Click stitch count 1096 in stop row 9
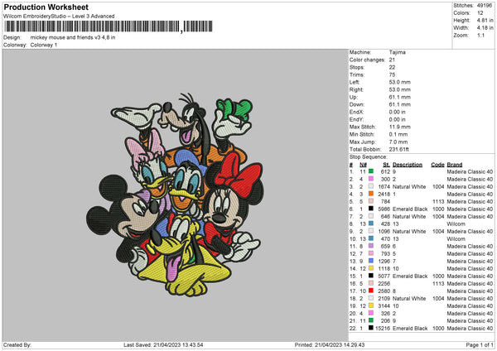 click(x=384, y=231)
